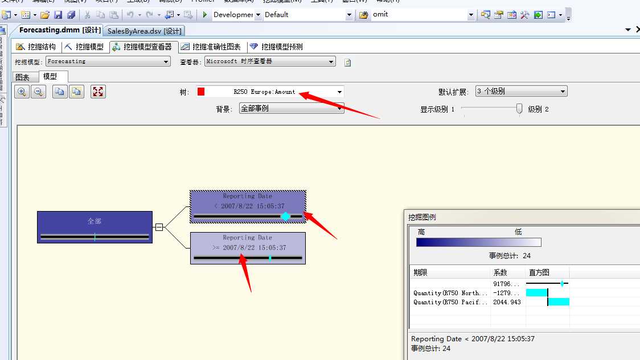
Task: Click the red Size to Fit icon
Action: (x=98, y=92)
